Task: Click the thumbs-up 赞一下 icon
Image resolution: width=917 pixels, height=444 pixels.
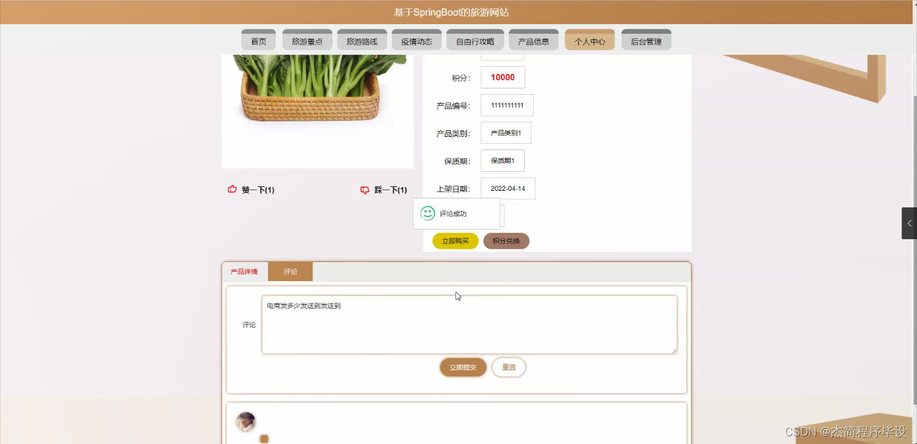Action: click(x=232, y=189)
